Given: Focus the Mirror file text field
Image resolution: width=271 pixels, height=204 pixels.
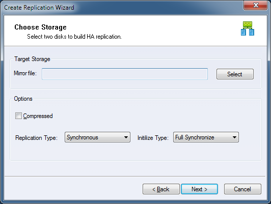Looking at the screenshot, I should tap(125, 74).
